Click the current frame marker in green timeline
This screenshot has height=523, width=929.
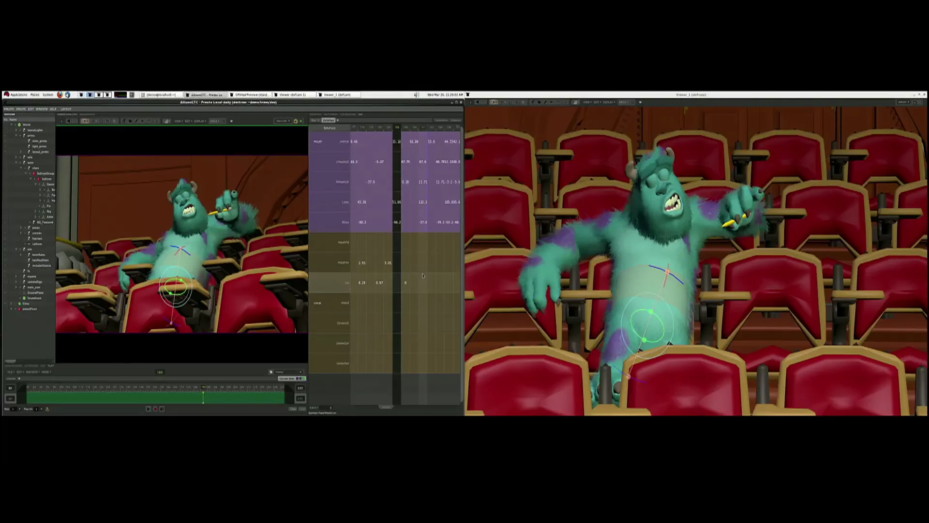pos(203,396)
